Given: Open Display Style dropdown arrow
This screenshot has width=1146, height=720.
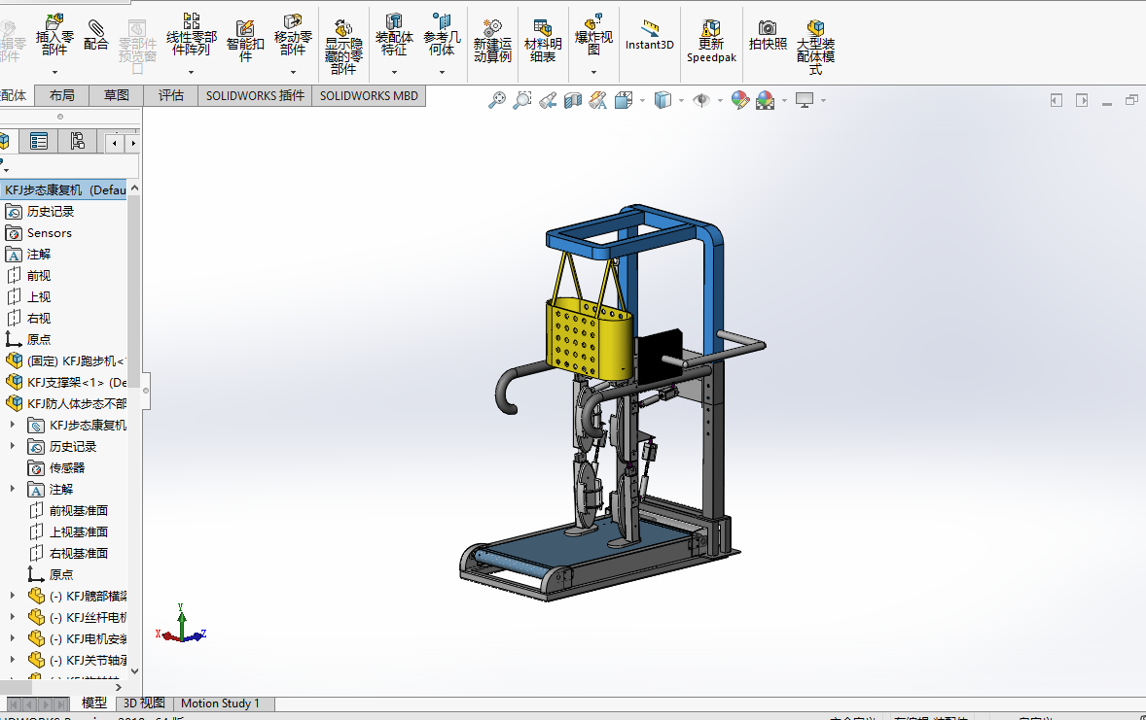Looking at the screenshot, I should pos(681,101).
